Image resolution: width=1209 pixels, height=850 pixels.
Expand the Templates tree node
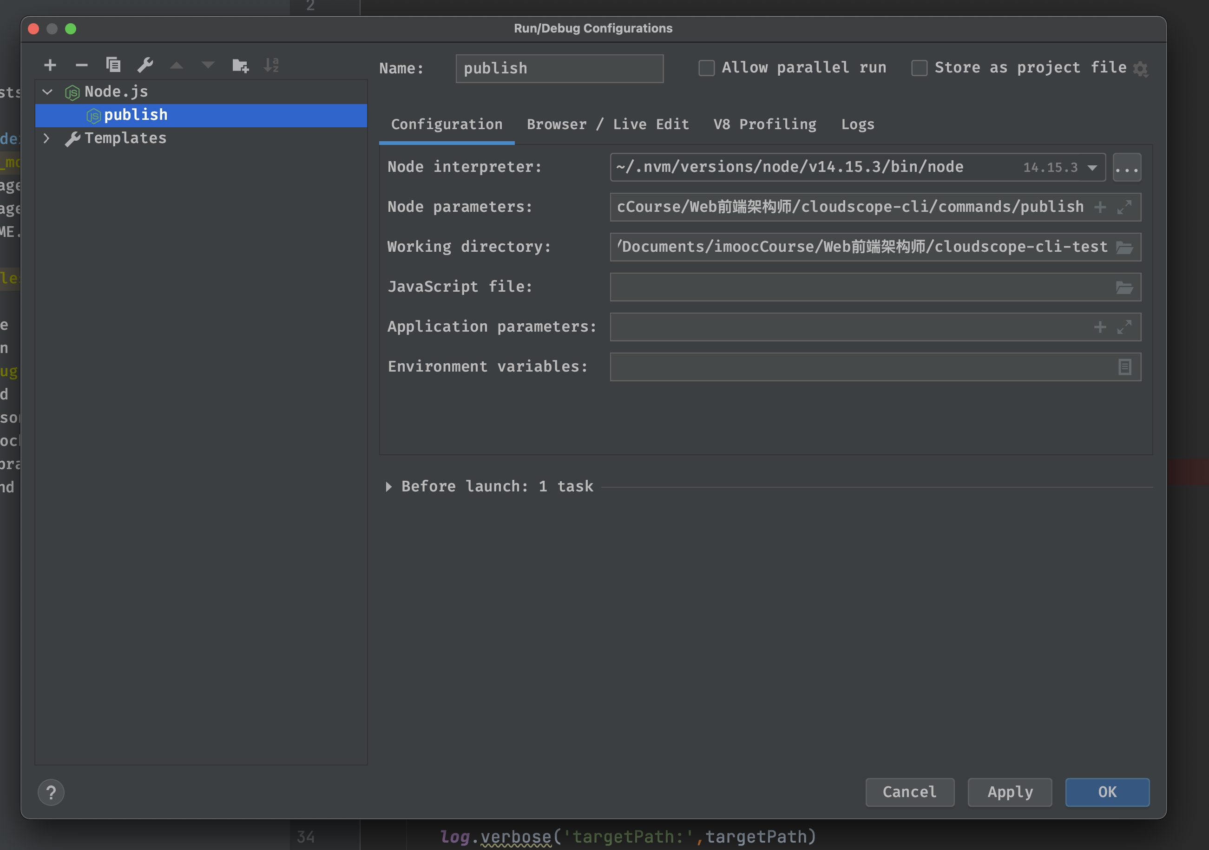pos(47,138)
